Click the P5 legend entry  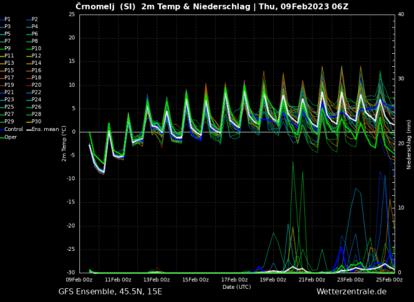pyautogui.click(x=6, y=34)
